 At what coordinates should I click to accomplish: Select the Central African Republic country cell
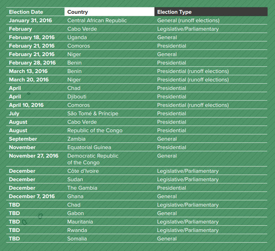coord(97,20)
